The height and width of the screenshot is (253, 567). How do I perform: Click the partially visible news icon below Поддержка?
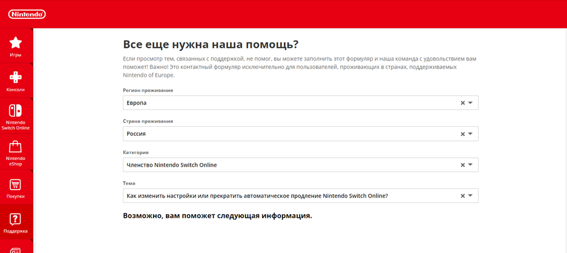pyautogui.click(x=16, y=250)
